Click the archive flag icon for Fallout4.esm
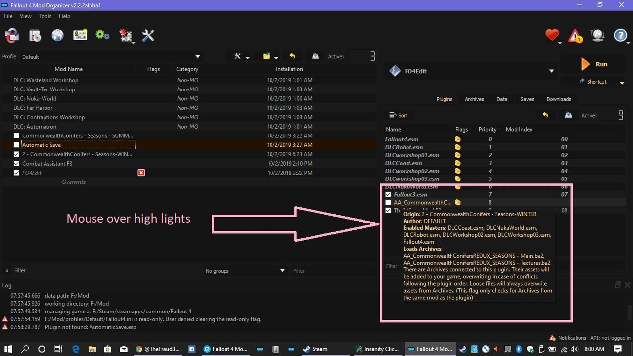Screen dimensions: 633x356 [458, 139]
